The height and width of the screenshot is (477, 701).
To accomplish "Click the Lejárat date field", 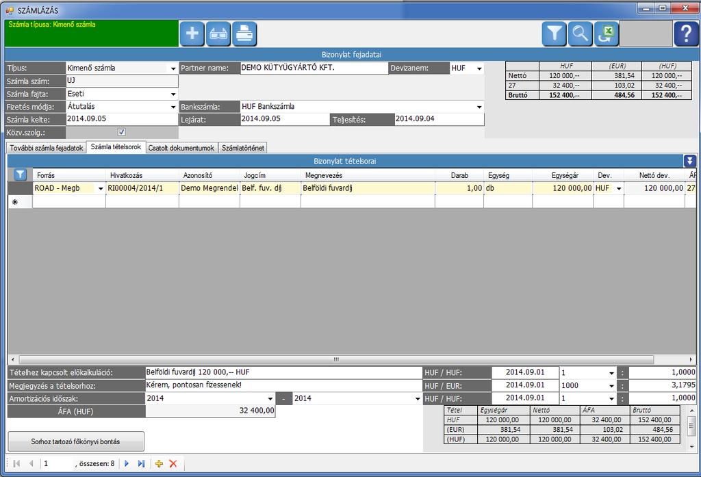I will [x=285, y=119].
